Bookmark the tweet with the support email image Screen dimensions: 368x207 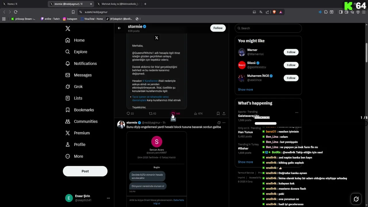218,114
